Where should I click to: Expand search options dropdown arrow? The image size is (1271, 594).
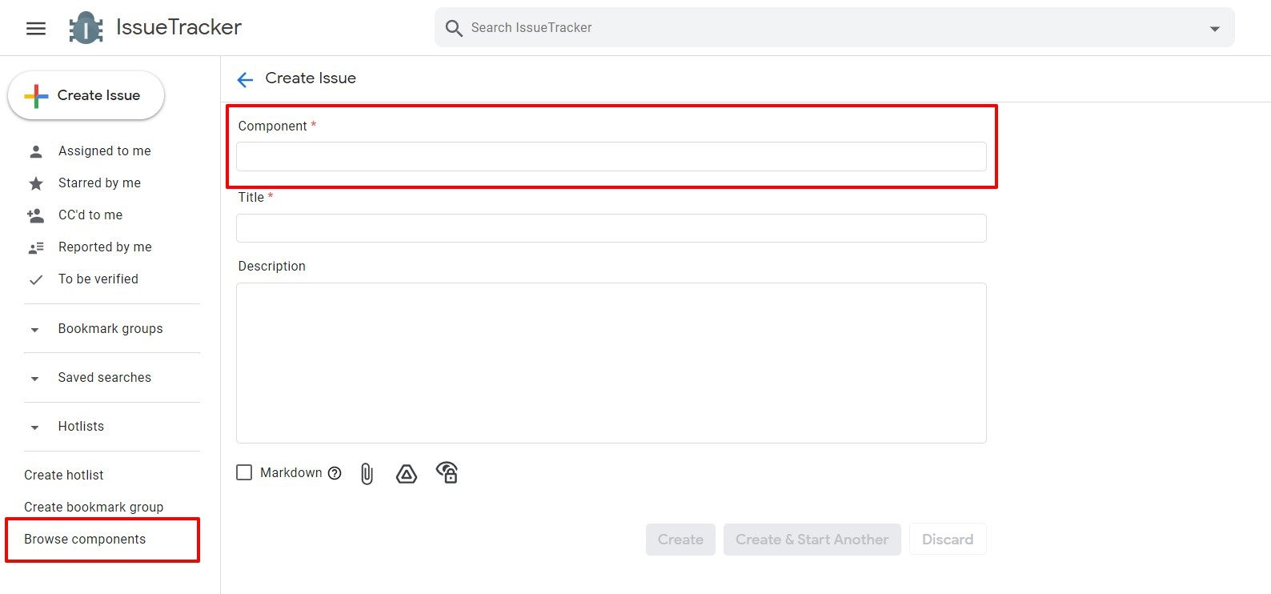click(1214, 29)
